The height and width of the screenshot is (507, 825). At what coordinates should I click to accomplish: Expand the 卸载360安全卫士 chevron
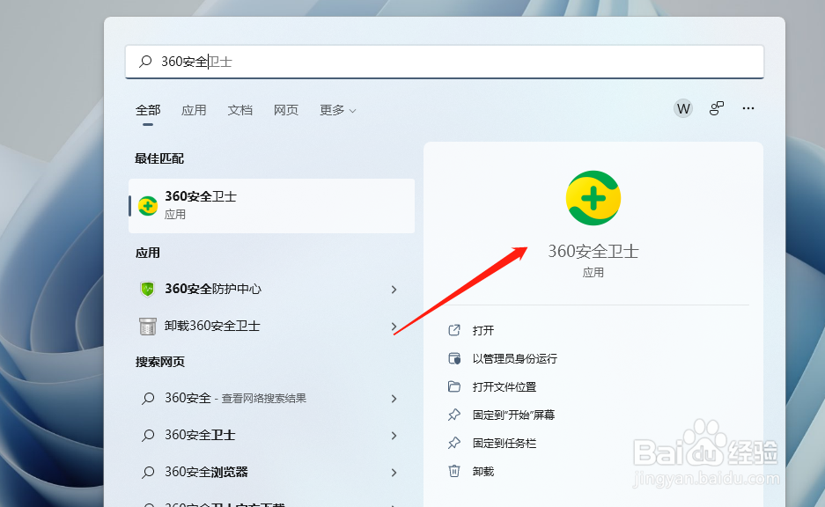(x=394, y=327)
